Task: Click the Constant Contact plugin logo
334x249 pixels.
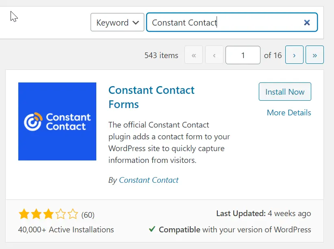Action: 57,121
